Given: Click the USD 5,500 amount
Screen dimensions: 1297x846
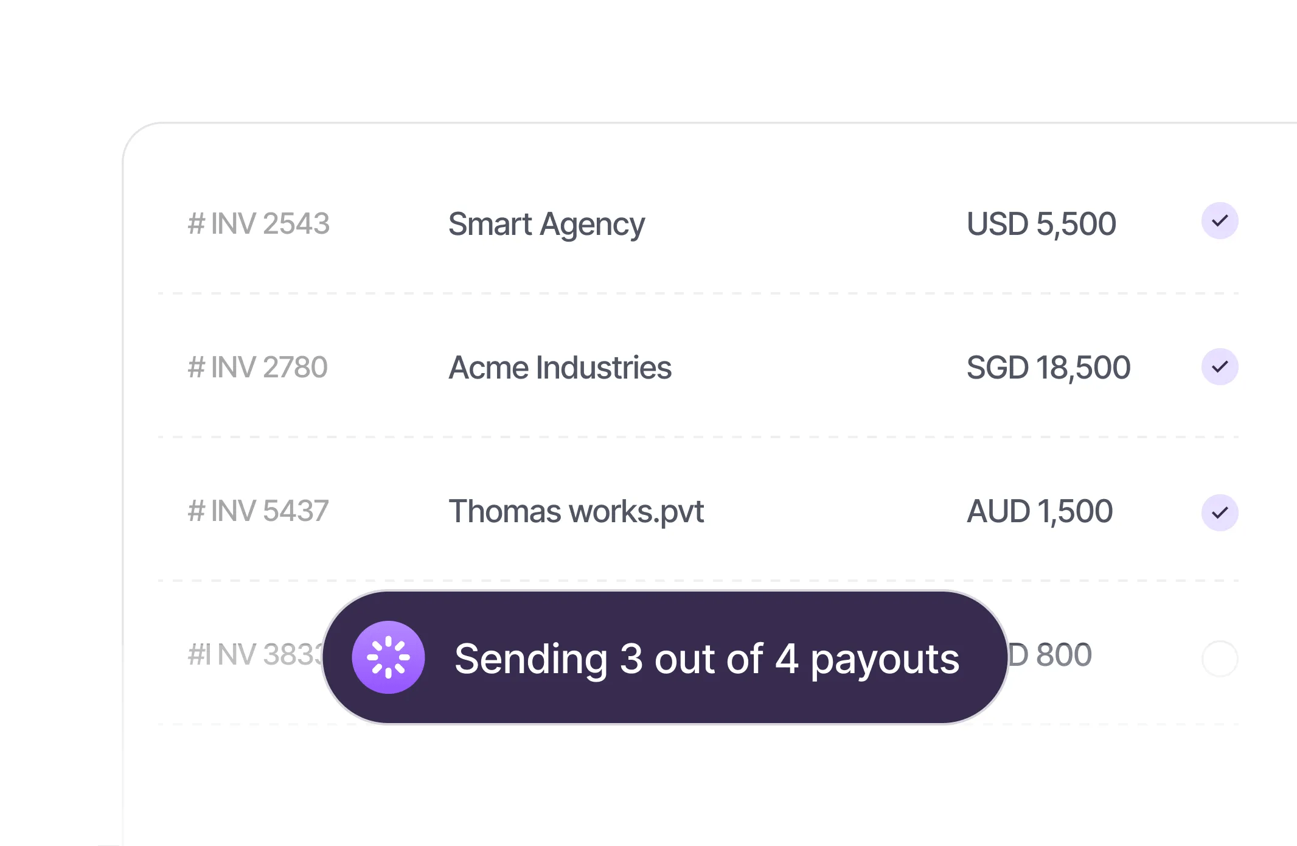Looking at the screenshot, I should coord(1041,223).
